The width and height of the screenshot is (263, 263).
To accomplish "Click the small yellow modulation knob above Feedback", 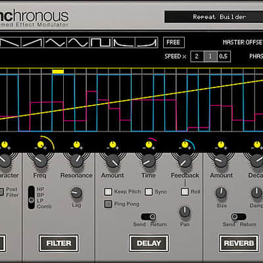I will click(x=185, y=145).
